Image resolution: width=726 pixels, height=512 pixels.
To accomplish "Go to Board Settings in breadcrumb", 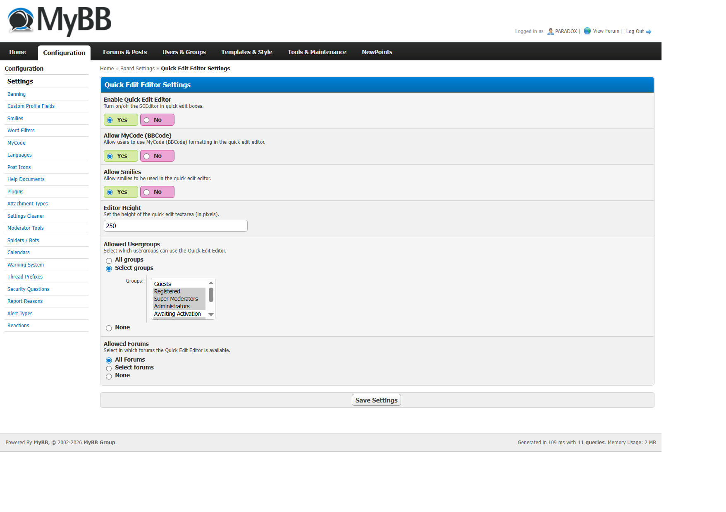I will (x=137, y=69).
